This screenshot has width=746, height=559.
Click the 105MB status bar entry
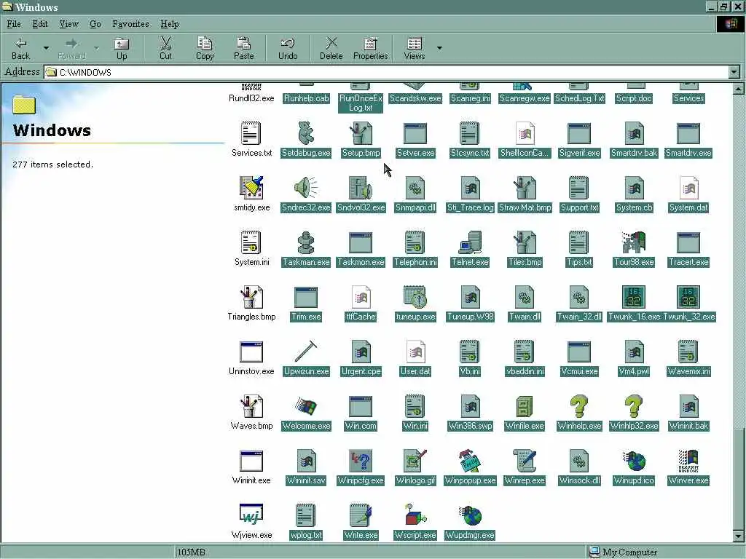point(192,552)
